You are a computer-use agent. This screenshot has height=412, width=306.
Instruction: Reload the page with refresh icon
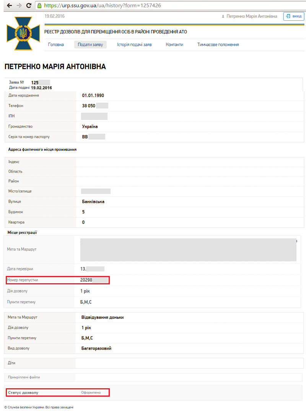point(29,5)
